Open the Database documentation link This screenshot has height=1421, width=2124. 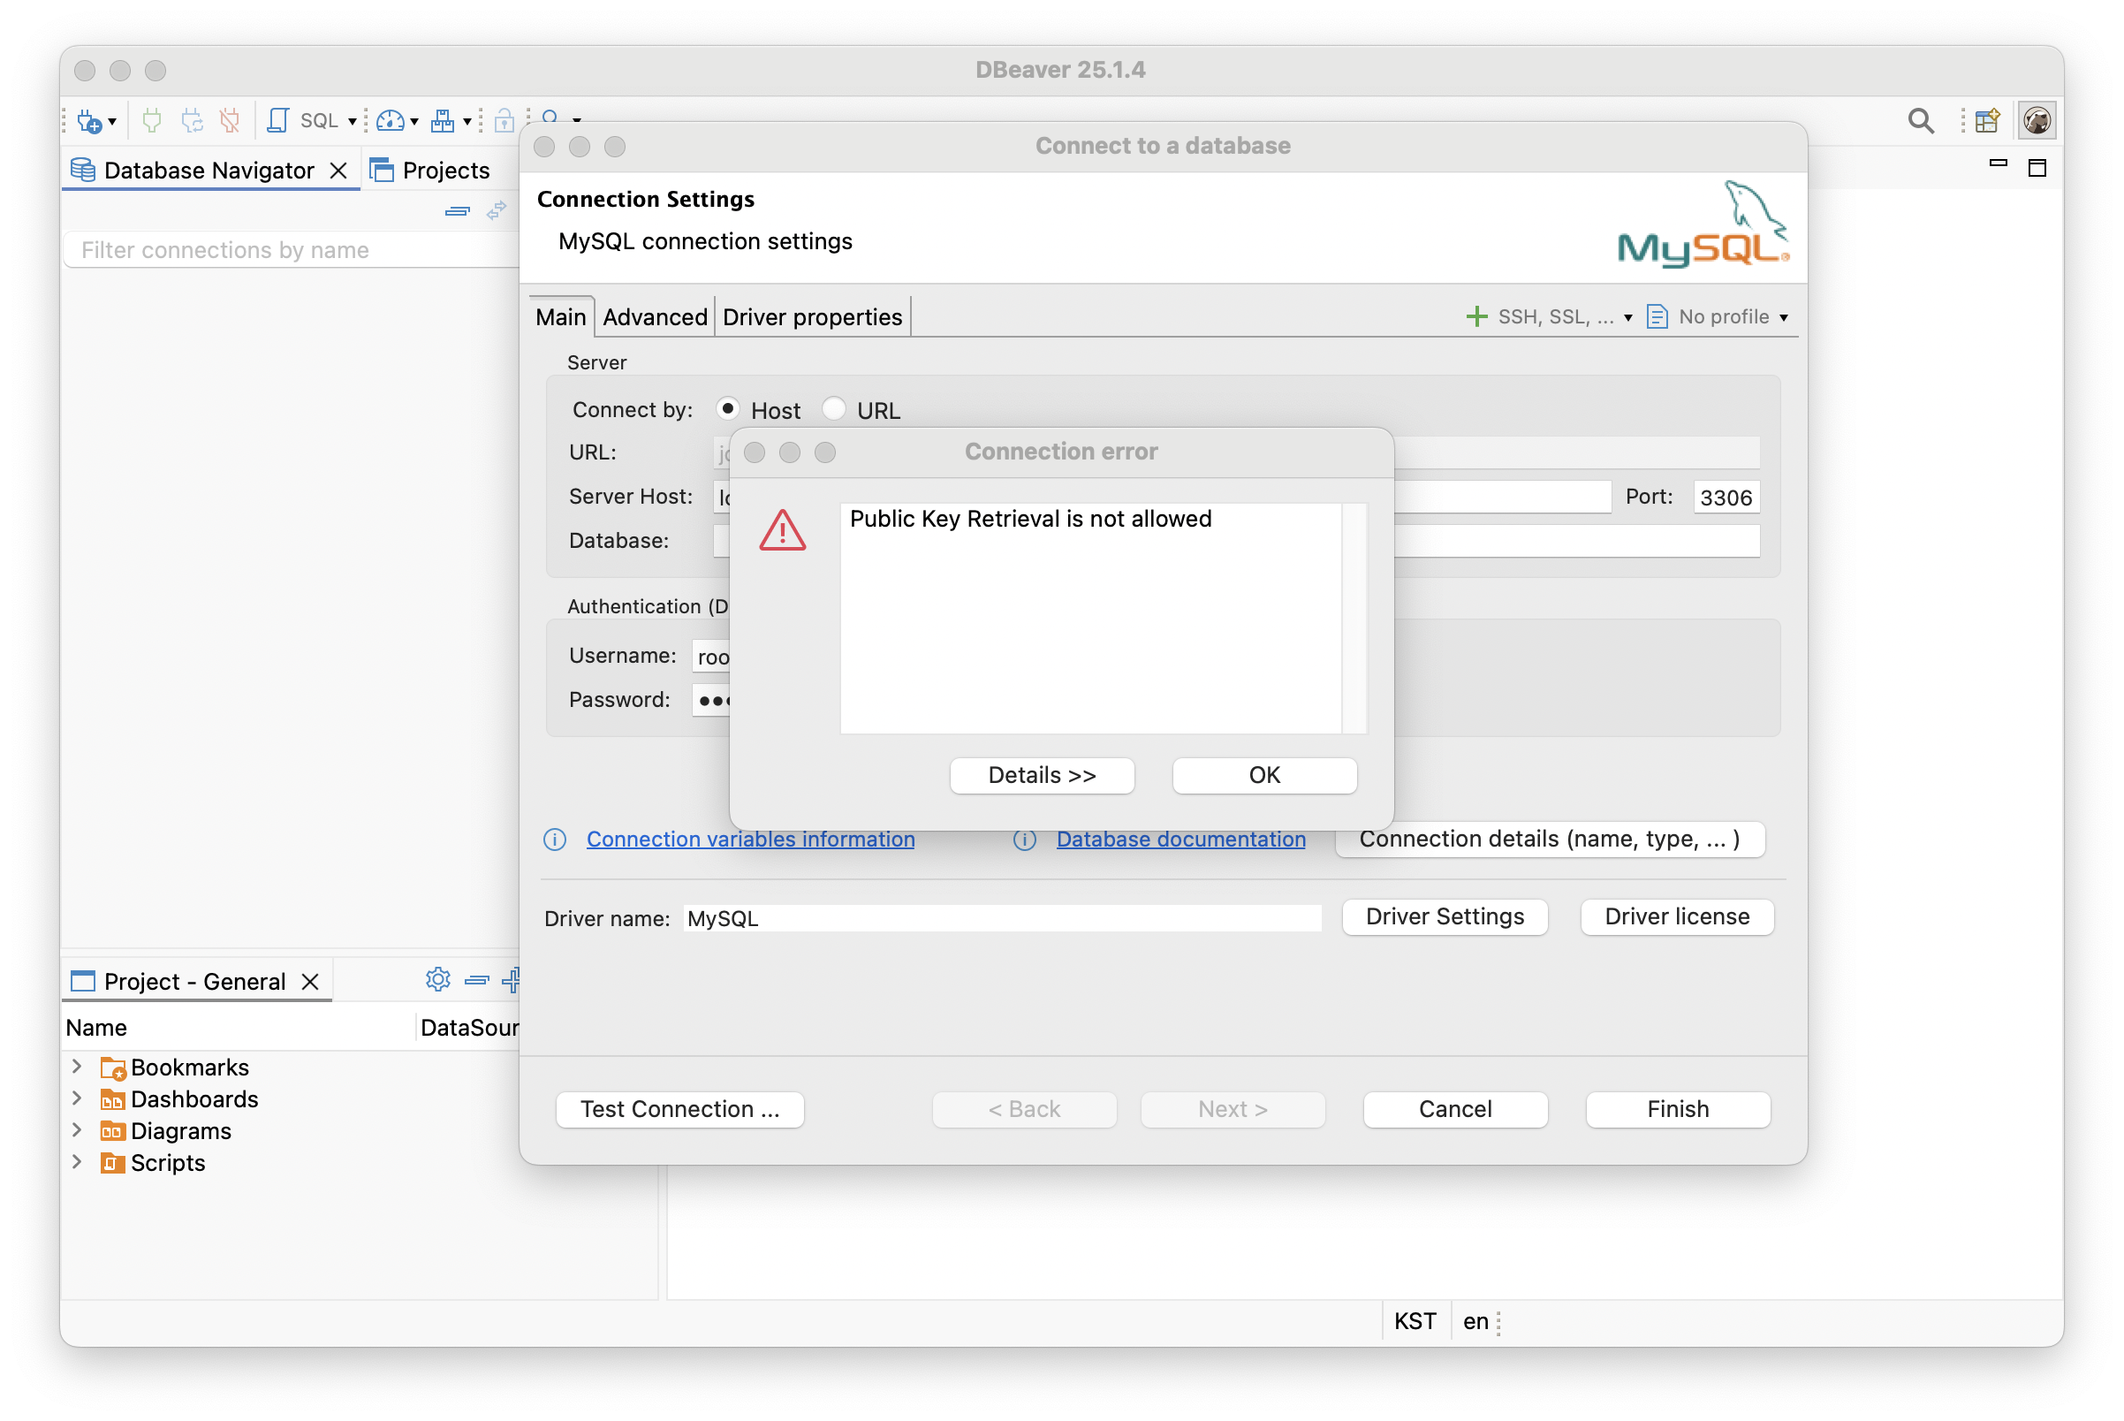(x=1180, y=840)
